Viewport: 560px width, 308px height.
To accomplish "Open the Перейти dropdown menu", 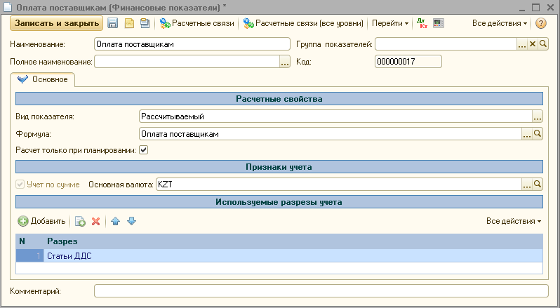I will point(390,23).
